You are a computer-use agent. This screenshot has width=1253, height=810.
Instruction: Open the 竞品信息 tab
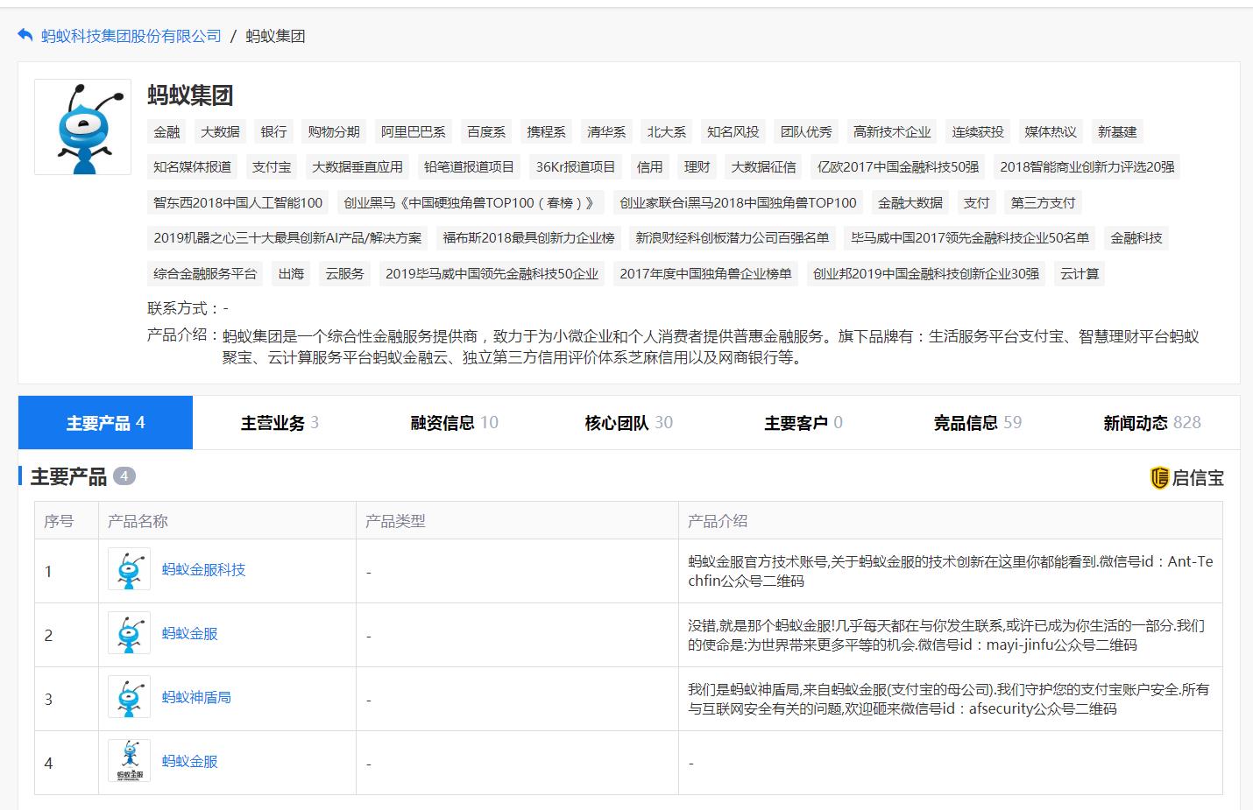pos(977,422)
